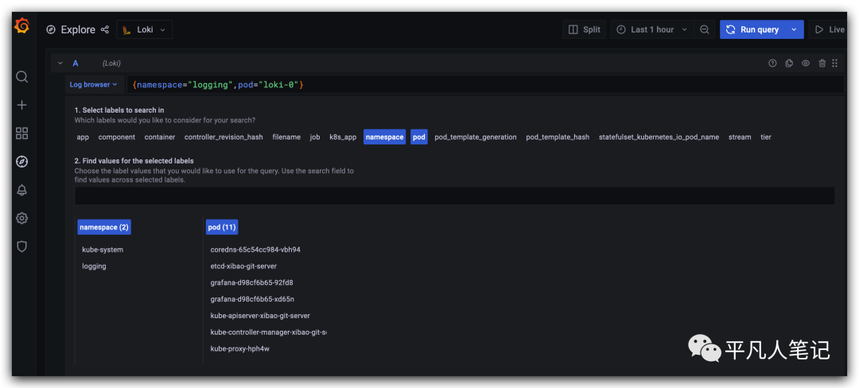Open the sidebar search icon
Screen dimensions: 859x388
[x=22, y=76]
